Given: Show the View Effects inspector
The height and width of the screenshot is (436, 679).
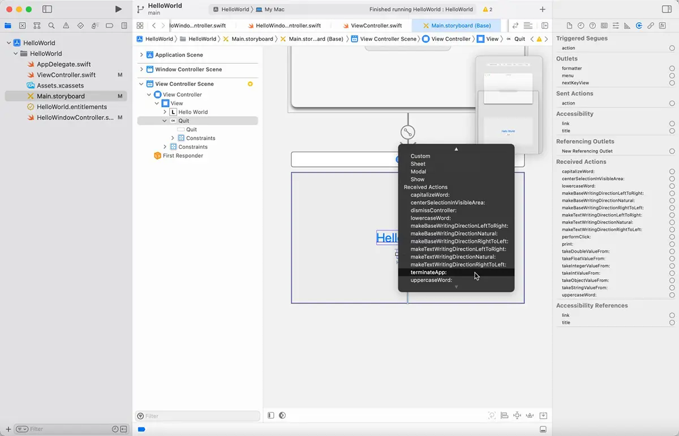Looking at the screenshot, I should pos(663,25).
